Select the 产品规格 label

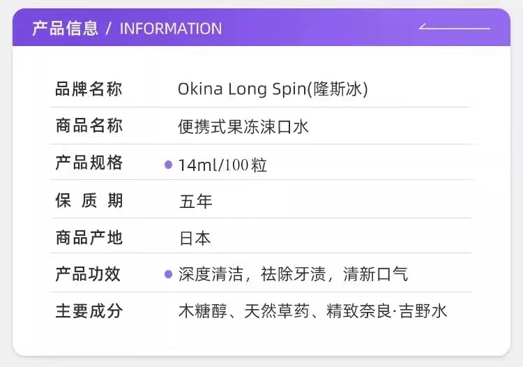click(x=89, y=163)
